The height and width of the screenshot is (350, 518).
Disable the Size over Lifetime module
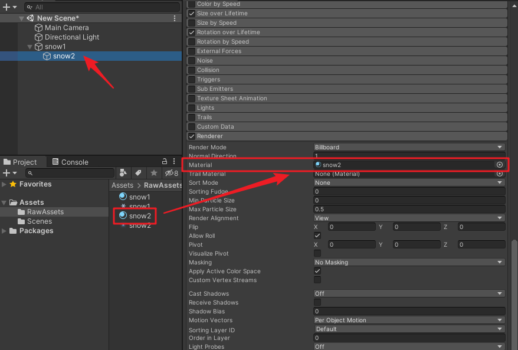coord(191,14)
